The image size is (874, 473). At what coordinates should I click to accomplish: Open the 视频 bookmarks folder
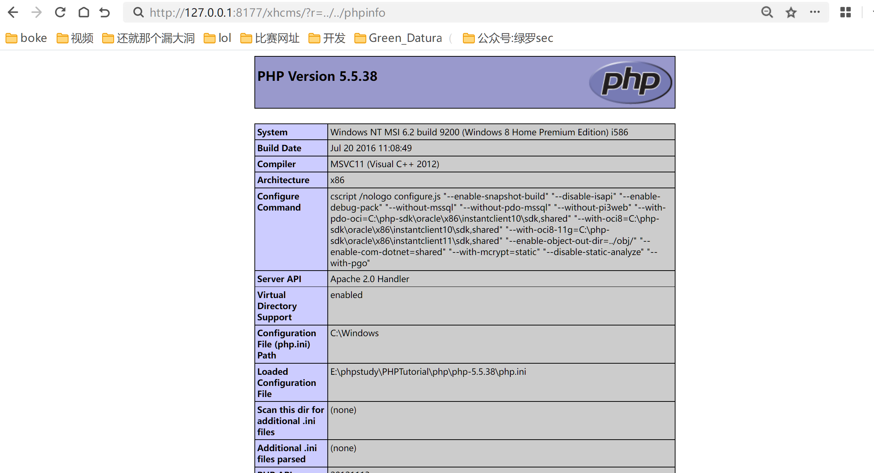(74, 37)
